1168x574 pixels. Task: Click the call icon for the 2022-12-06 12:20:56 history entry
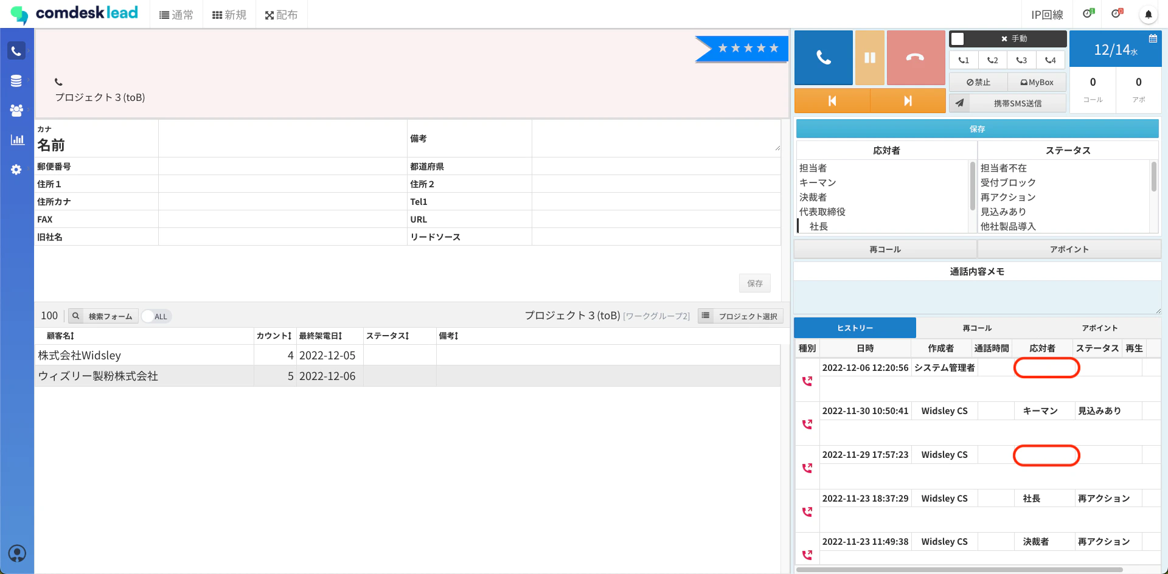pos(807,381)
